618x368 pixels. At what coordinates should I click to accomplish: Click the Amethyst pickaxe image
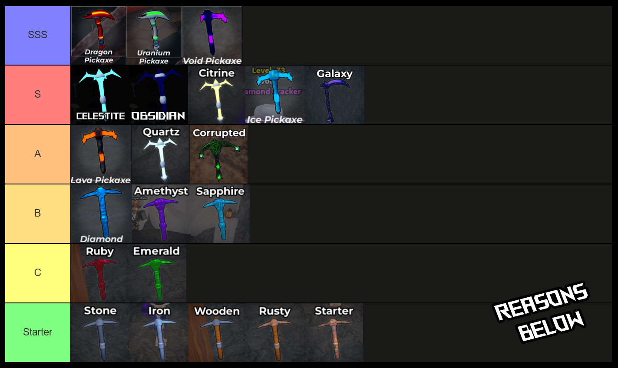point(161,214)
